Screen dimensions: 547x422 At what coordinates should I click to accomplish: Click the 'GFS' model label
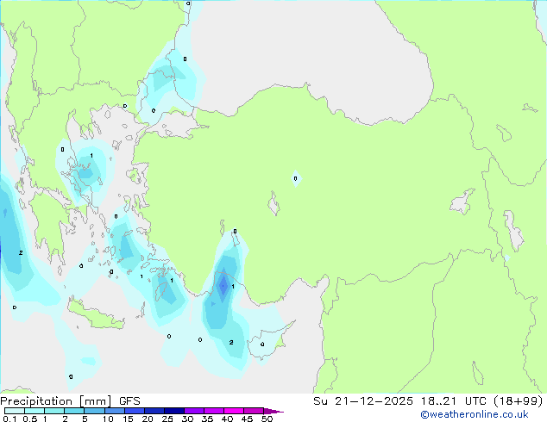pos(129,401)
